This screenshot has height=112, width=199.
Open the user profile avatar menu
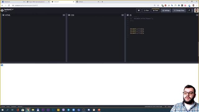click(x=196, y=10)
